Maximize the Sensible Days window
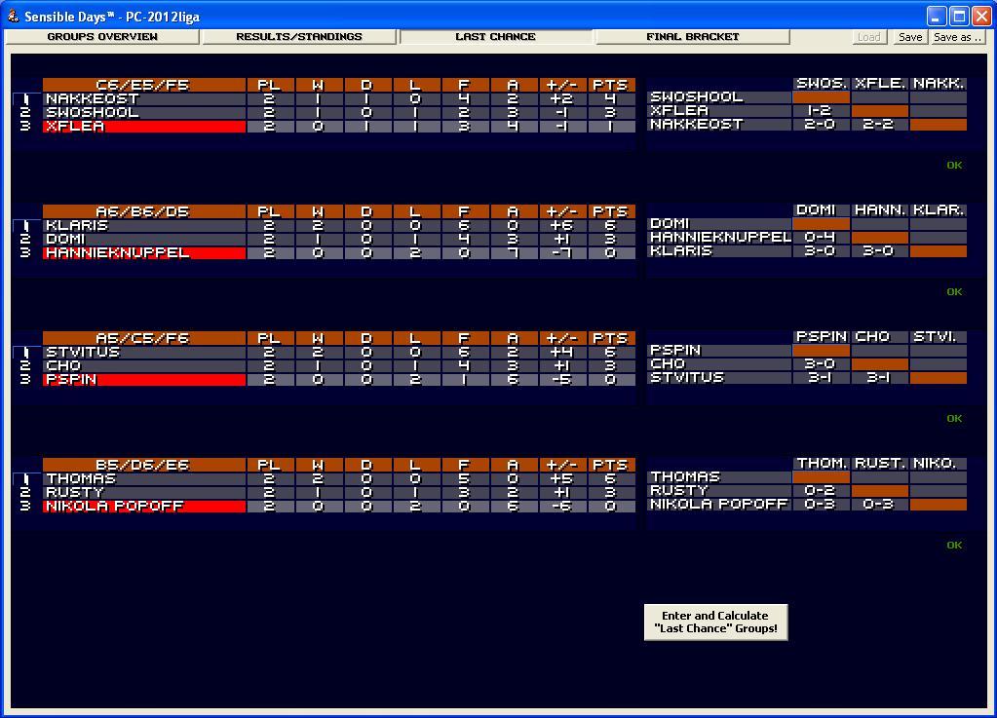The image size is (997, 718). pos(958,16)
